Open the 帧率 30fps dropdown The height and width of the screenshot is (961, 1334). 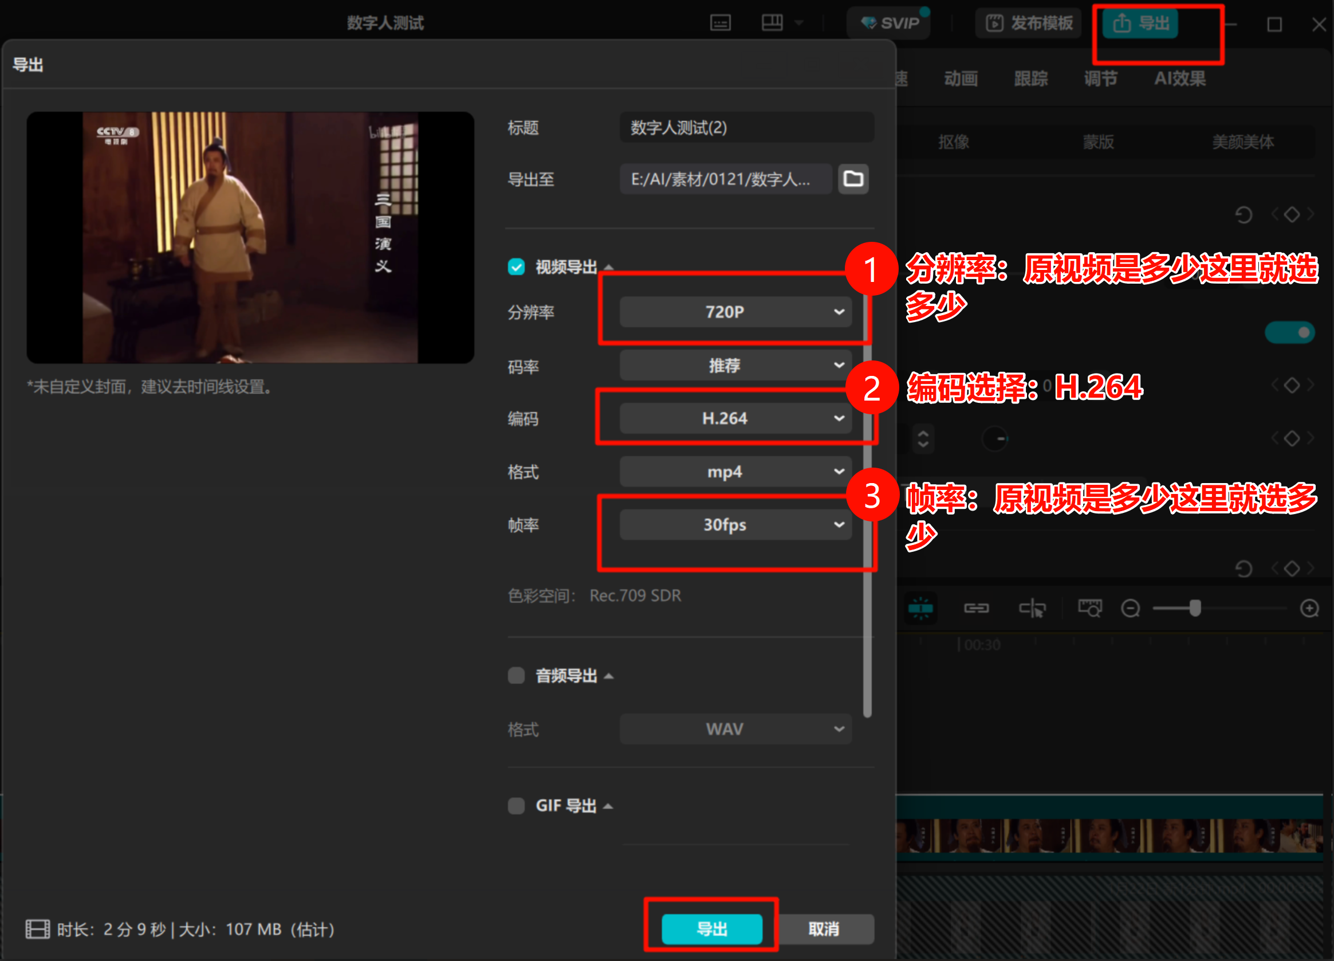[x=734, y=524]
